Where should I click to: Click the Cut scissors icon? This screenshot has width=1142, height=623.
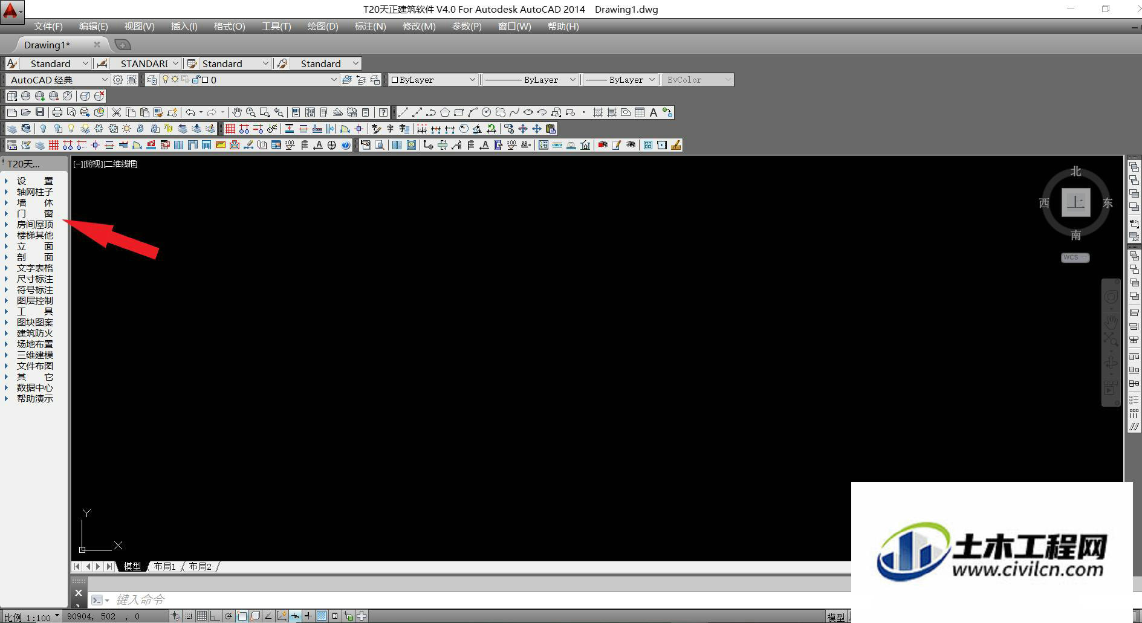[117, 112]
